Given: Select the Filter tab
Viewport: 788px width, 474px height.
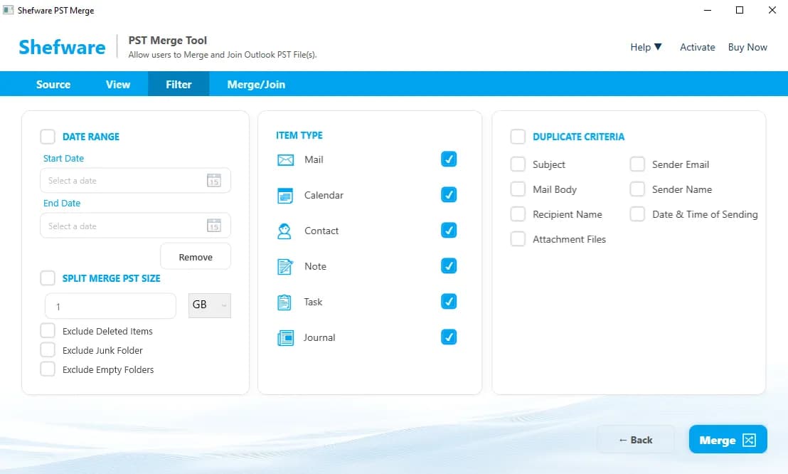Looking at the screenshot, I should point(179,85).
